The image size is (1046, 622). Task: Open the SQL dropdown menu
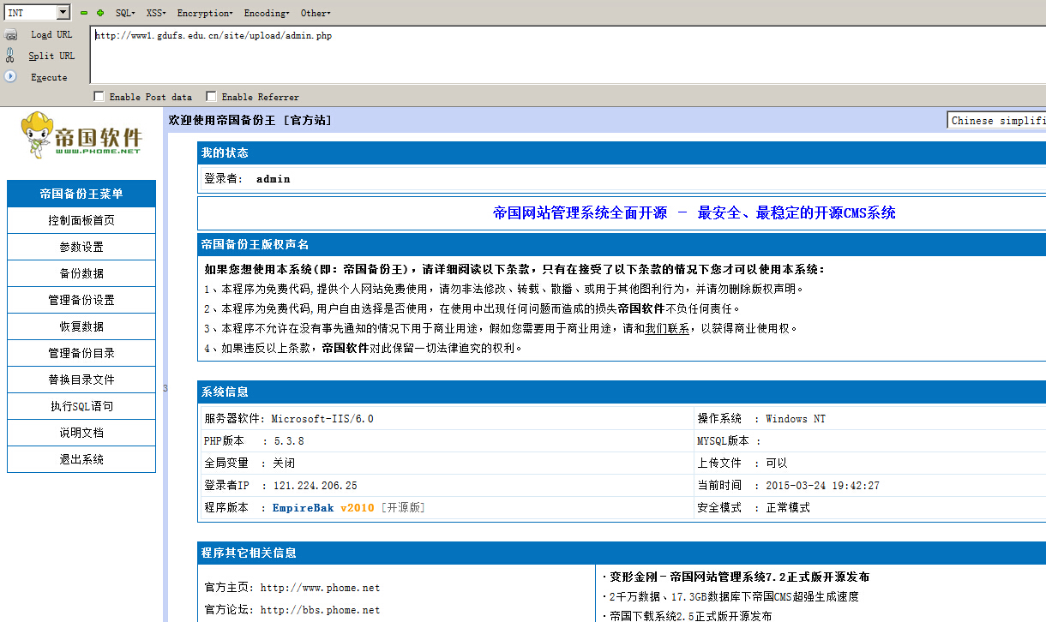pyautogui.click(x=125, y=13)
